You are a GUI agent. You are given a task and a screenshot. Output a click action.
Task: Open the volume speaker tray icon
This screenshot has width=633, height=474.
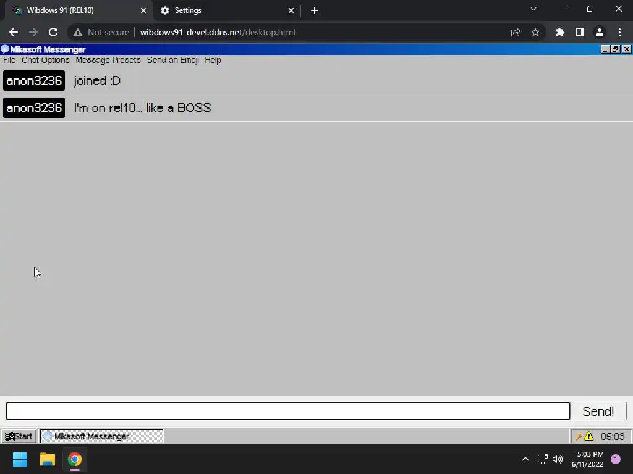click(x=558, y=459)
